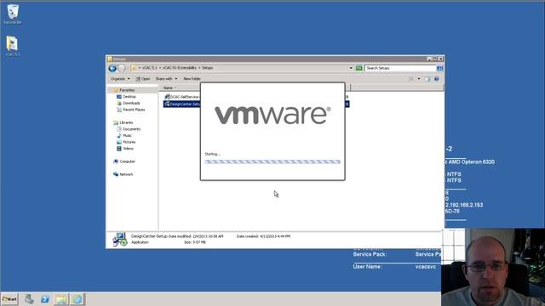
Task: Select Libraries in navigation pane
Action: click(126, 122)
